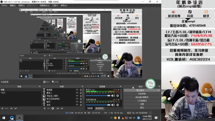Image resolution: width=215 pixels, height=121 pixels.
Task: Switch to the 混音器 tab at bottom
Action: point(90,108)
